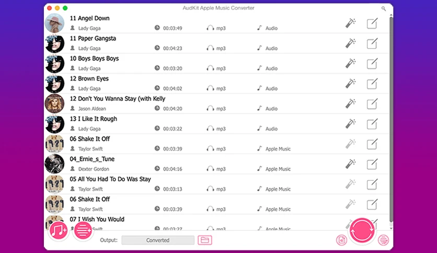
Task: Click "Audio" type on I Like It Rough row
Action: pos(271,129)
